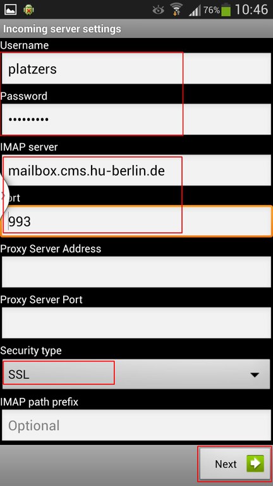
Task: Tap the battery indicator icon
Action: pos(226,9)
